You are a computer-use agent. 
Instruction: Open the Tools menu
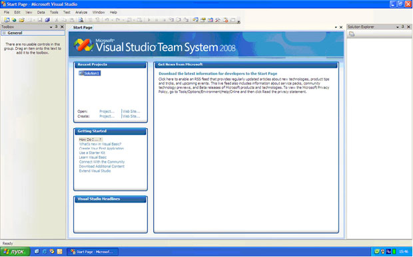tap(54, 13)
